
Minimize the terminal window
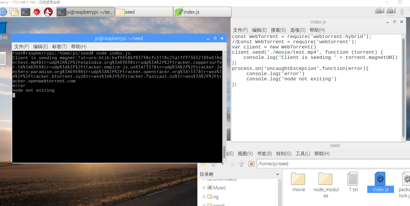click(208, 39)
